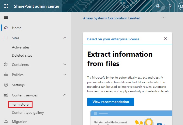
Task: Open Content type gallery
Action: tap(28, 112)
